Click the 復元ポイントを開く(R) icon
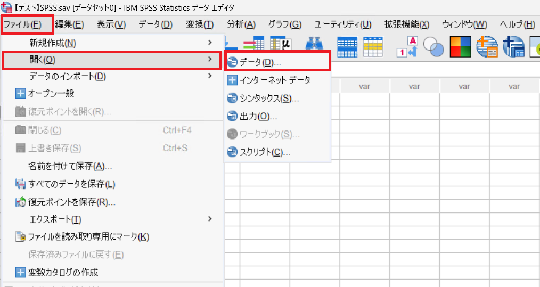The width and height of the screenshot is (540, 287). (21, 112)
